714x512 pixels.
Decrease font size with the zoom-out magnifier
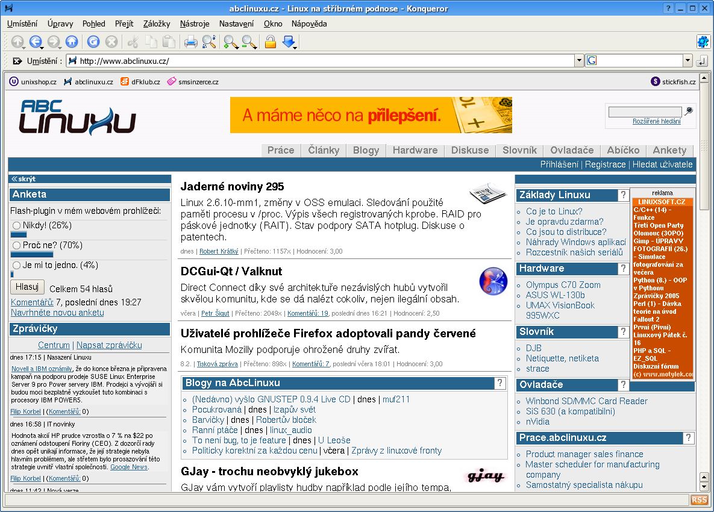tap(249, 42)
